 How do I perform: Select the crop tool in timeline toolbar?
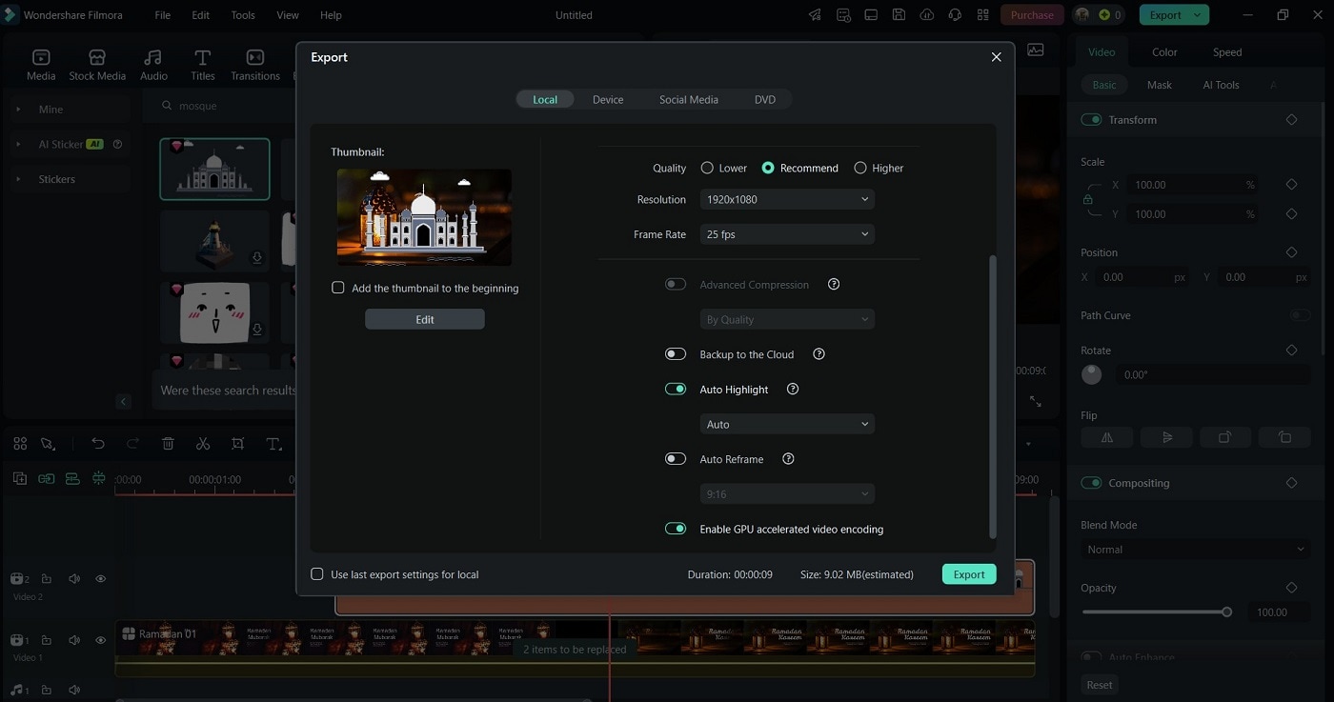237,444
